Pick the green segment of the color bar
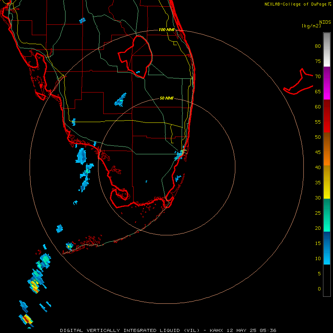Screen dimensions: 333x333 point(327,215)
